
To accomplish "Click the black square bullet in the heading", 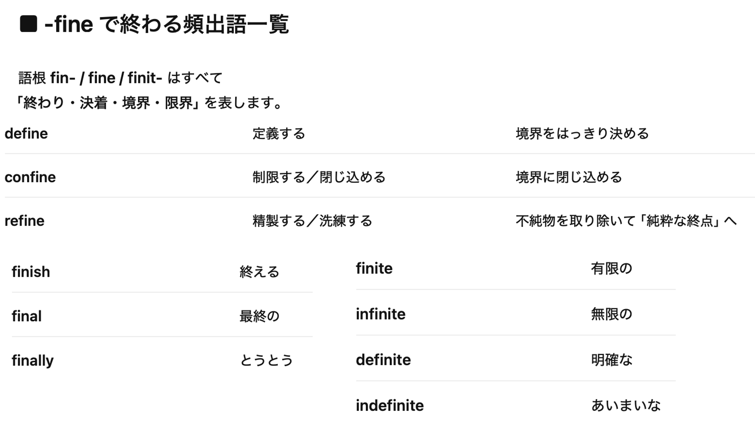I will click(29, 24).
